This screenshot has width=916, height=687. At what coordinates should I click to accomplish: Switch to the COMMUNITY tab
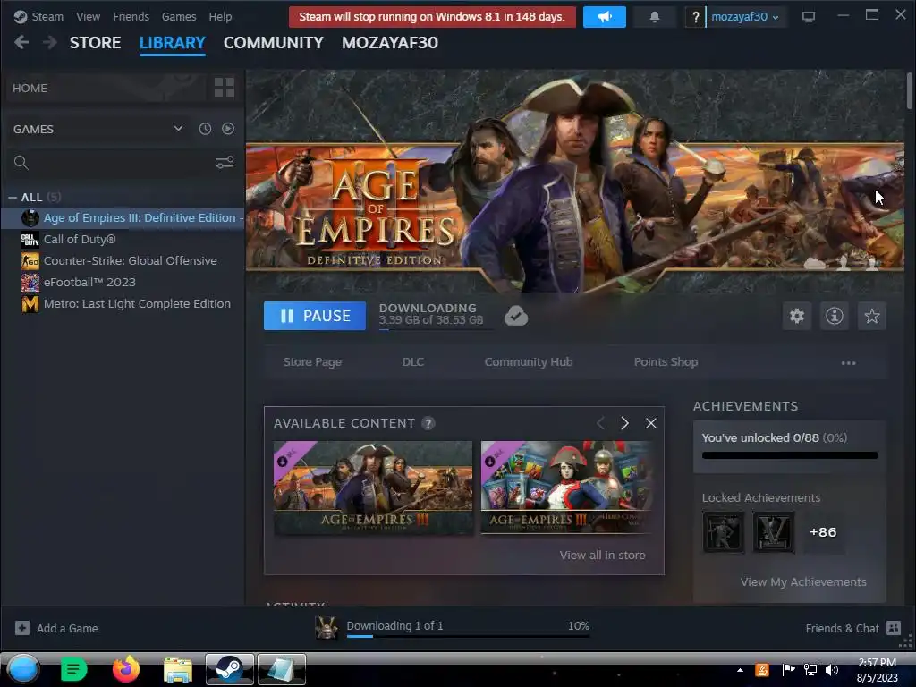coord(274,43)
